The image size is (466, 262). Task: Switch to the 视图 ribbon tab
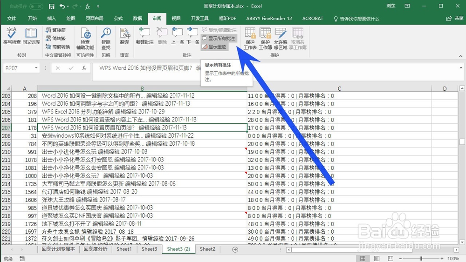[x=176, y=19]
